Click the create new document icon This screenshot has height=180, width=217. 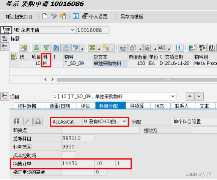pyautogui.click(x=45, y=16)
